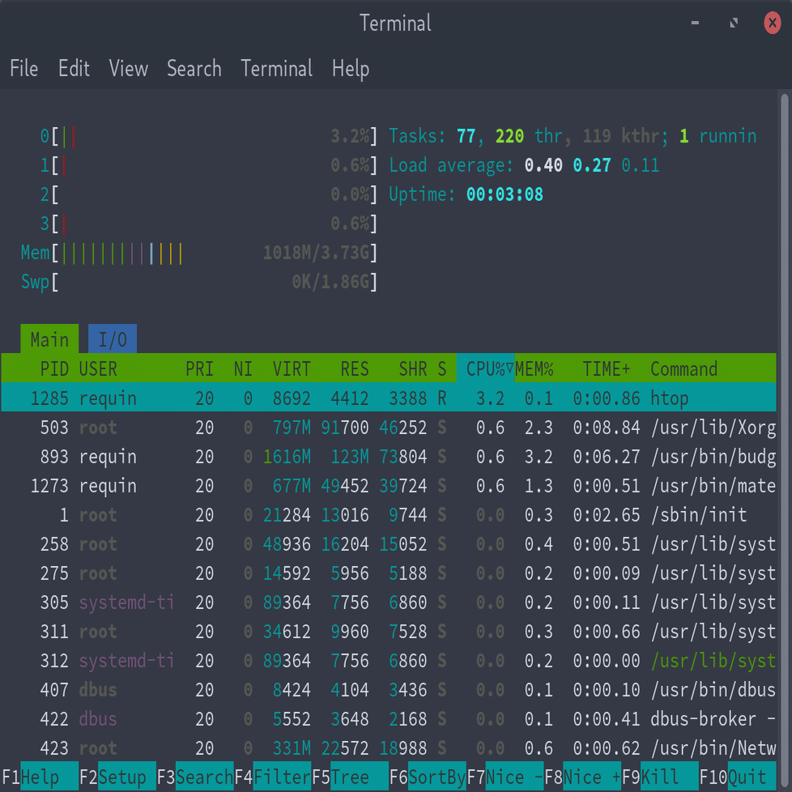Maximize the Terminal window
Viewport: 792px width, 792px height.
tap(734, 23)
